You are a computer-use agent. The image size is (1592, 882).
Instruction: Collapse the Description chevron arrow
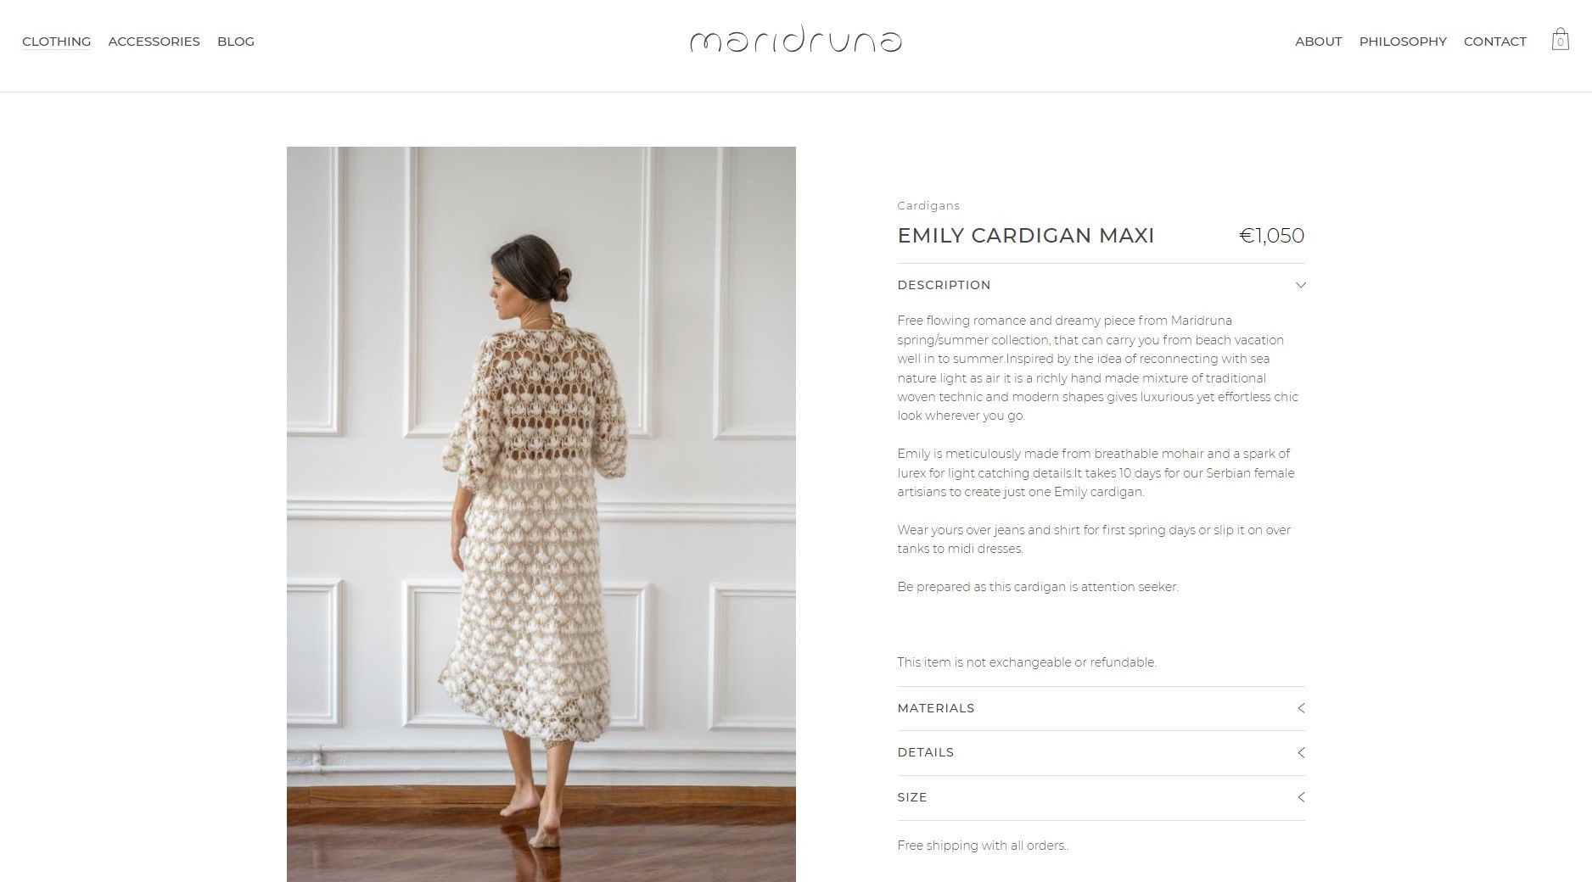tap(1300, 285)
